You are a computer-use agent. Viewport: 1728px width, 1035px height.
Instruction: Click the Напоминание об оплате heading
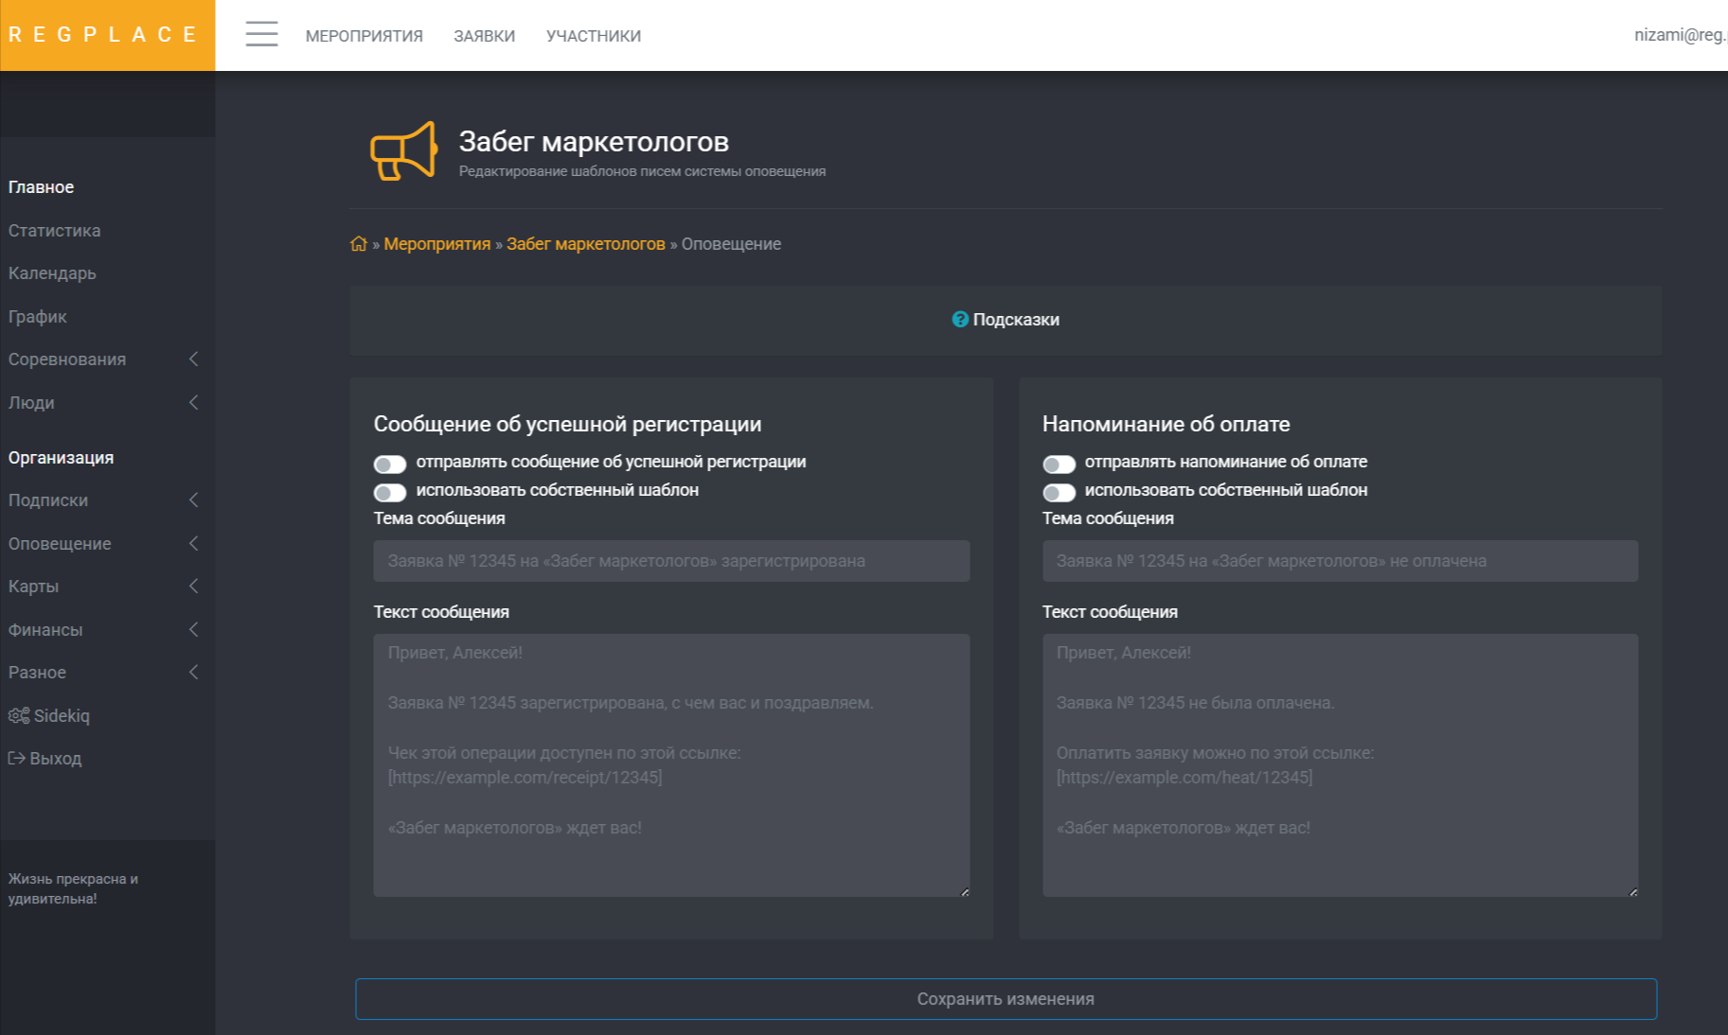1166,424
